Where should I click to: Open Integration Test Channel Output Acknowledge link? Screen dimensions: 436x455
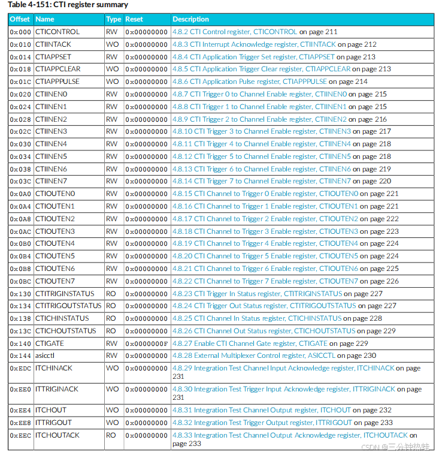tap(290, 435)
